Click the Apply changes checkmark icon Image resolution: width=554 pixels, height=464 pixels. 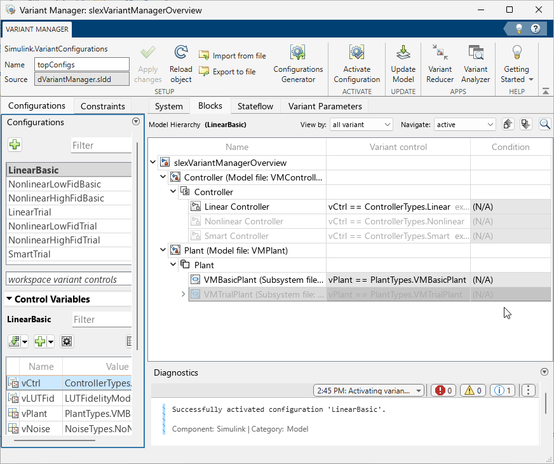(x=147, y=53)
